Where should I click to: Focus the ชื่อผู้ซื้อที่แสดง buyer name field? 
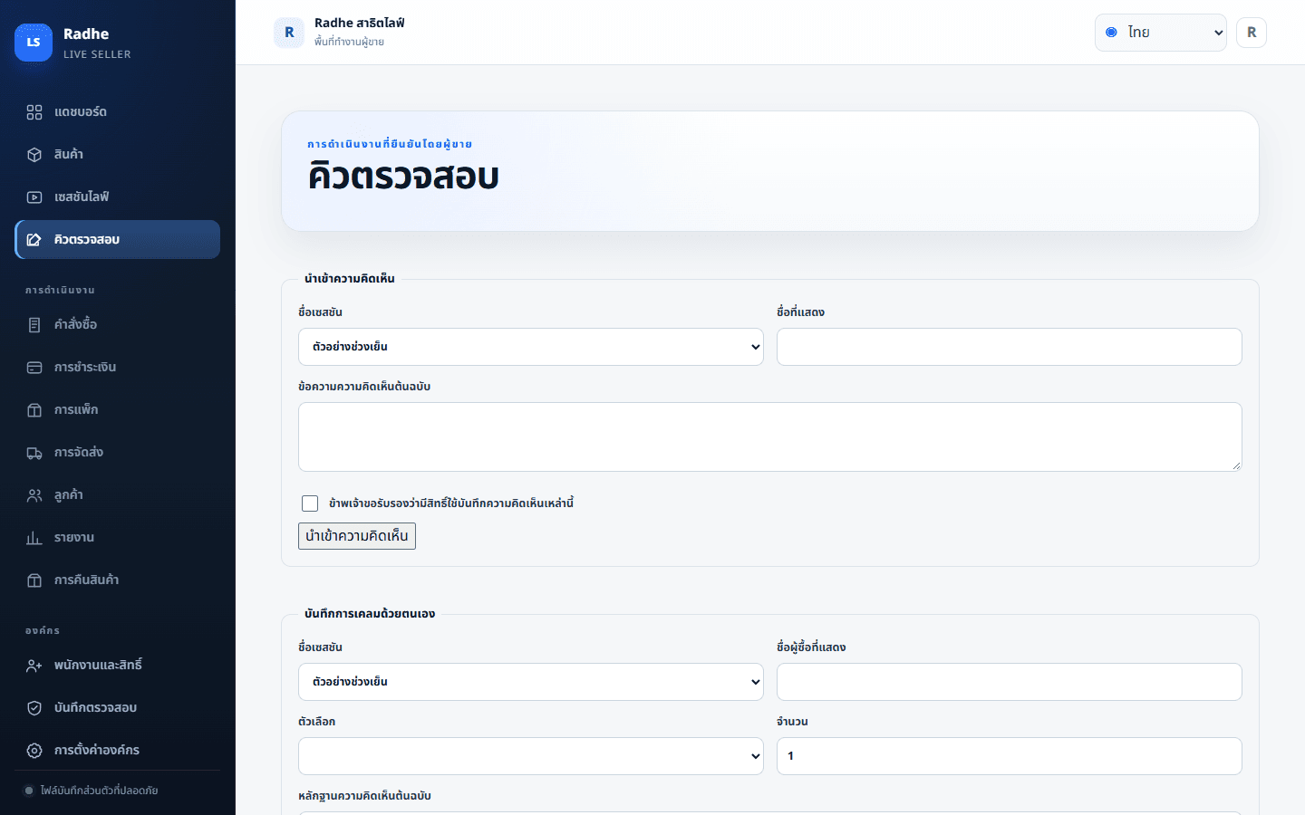pos(1010,682)
